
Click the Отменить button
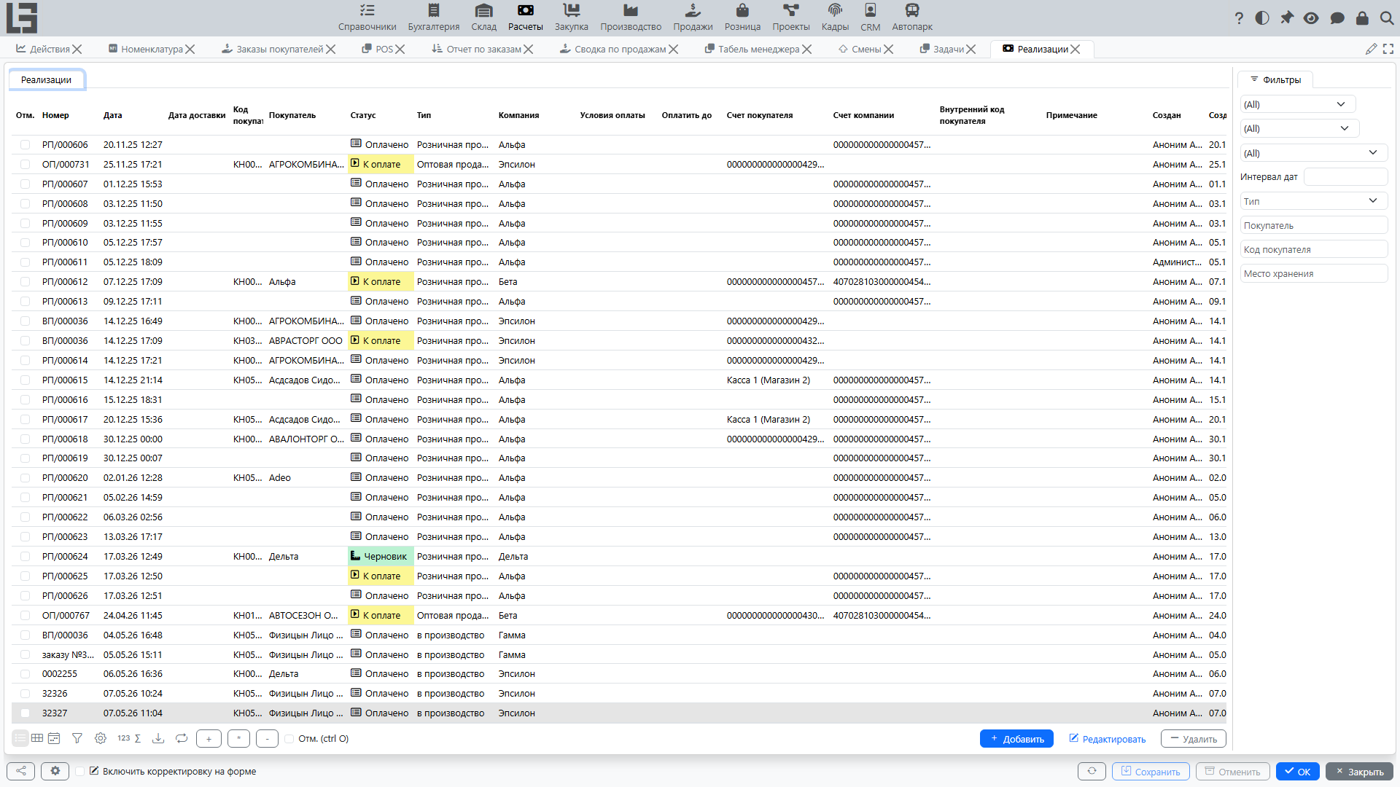[x=1233, y=772]
